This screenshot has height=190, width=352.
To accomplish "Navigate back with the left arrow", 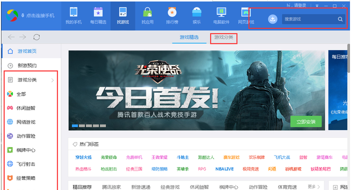I will pos(11,37).
